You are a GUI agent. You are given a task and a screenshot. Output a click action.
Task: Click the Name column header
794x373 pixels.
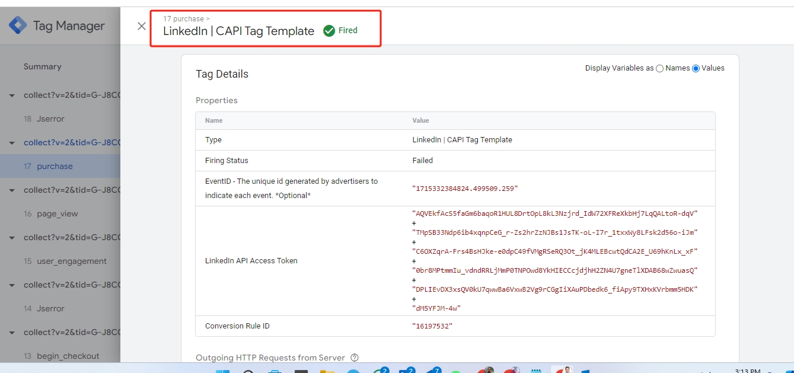[x=214, y=120]
